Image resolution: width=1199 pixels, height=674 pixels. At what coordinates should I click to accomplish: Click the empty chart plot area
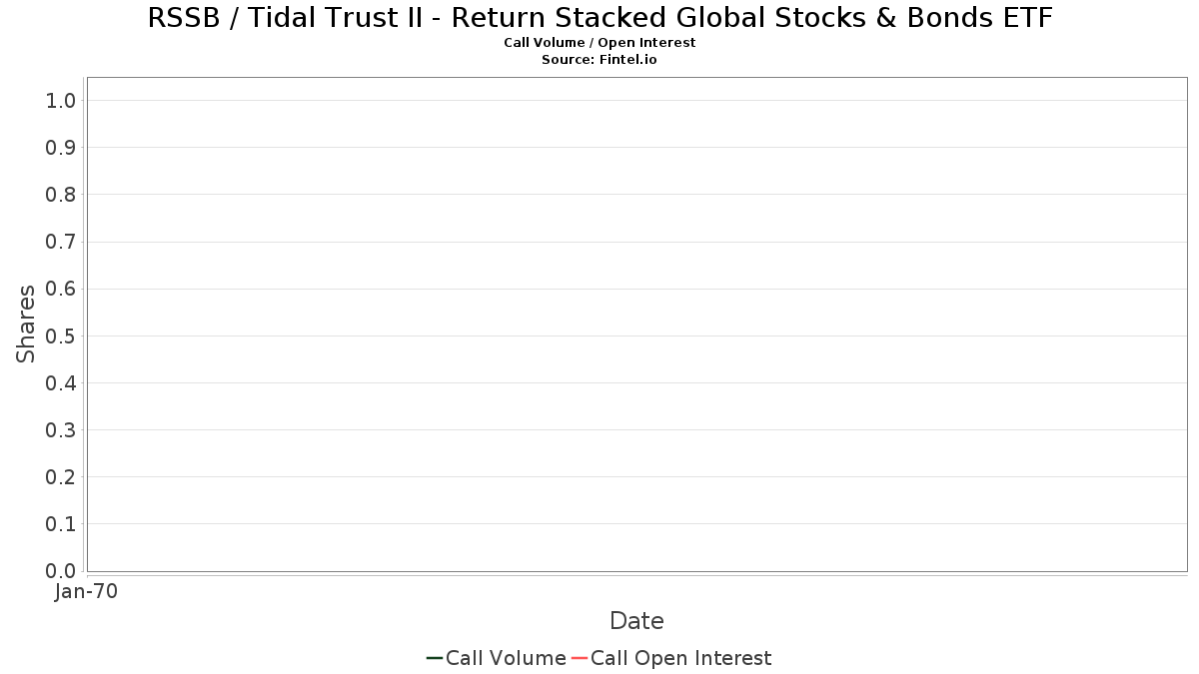pyautogui.click(x=636, y=325)
